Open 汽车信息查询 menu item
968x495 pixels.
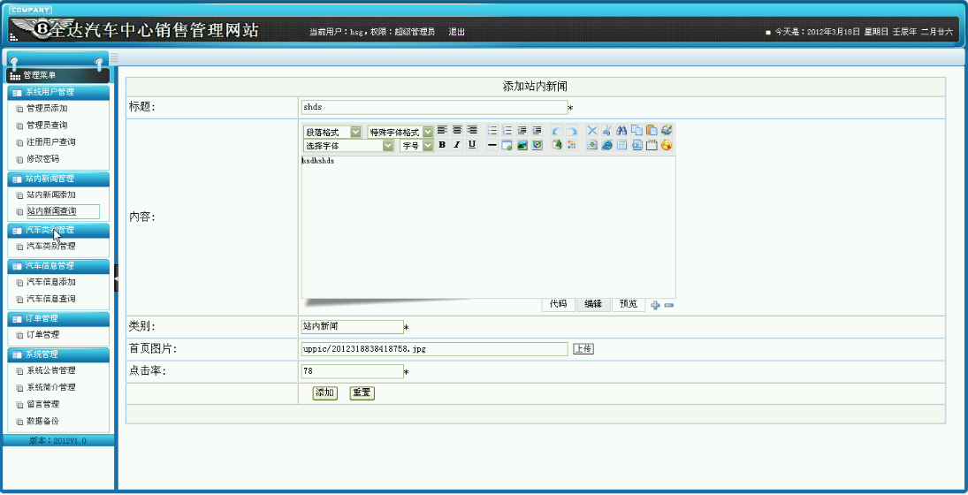[x=51, y=299]
